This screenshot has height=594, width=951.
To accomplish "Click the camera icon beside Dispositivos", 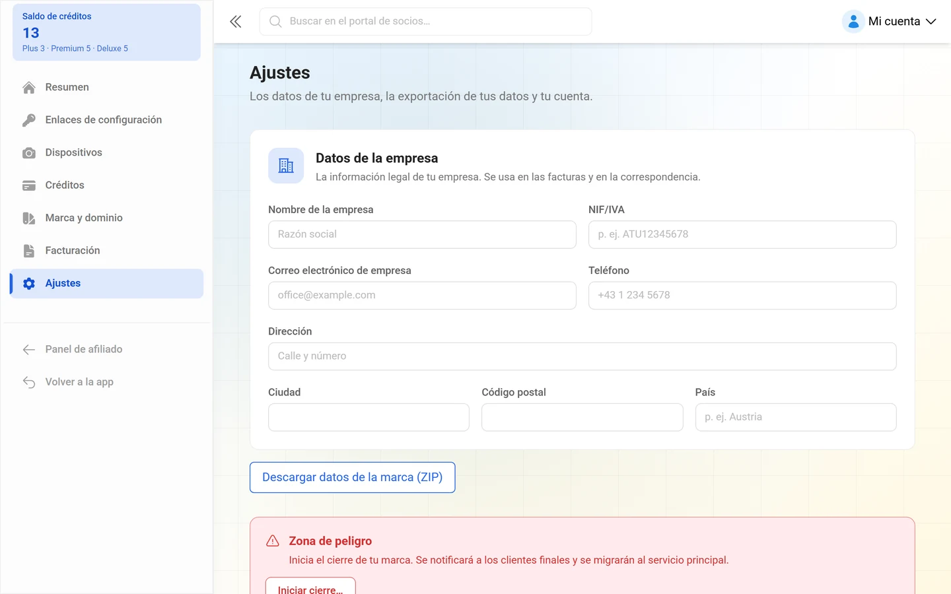I will 29,153.
